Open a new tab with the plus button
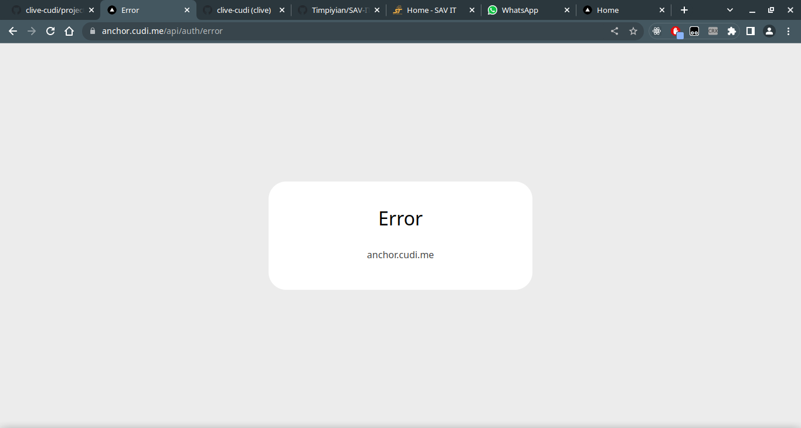 pyautogui.click(x=684, y=10)
